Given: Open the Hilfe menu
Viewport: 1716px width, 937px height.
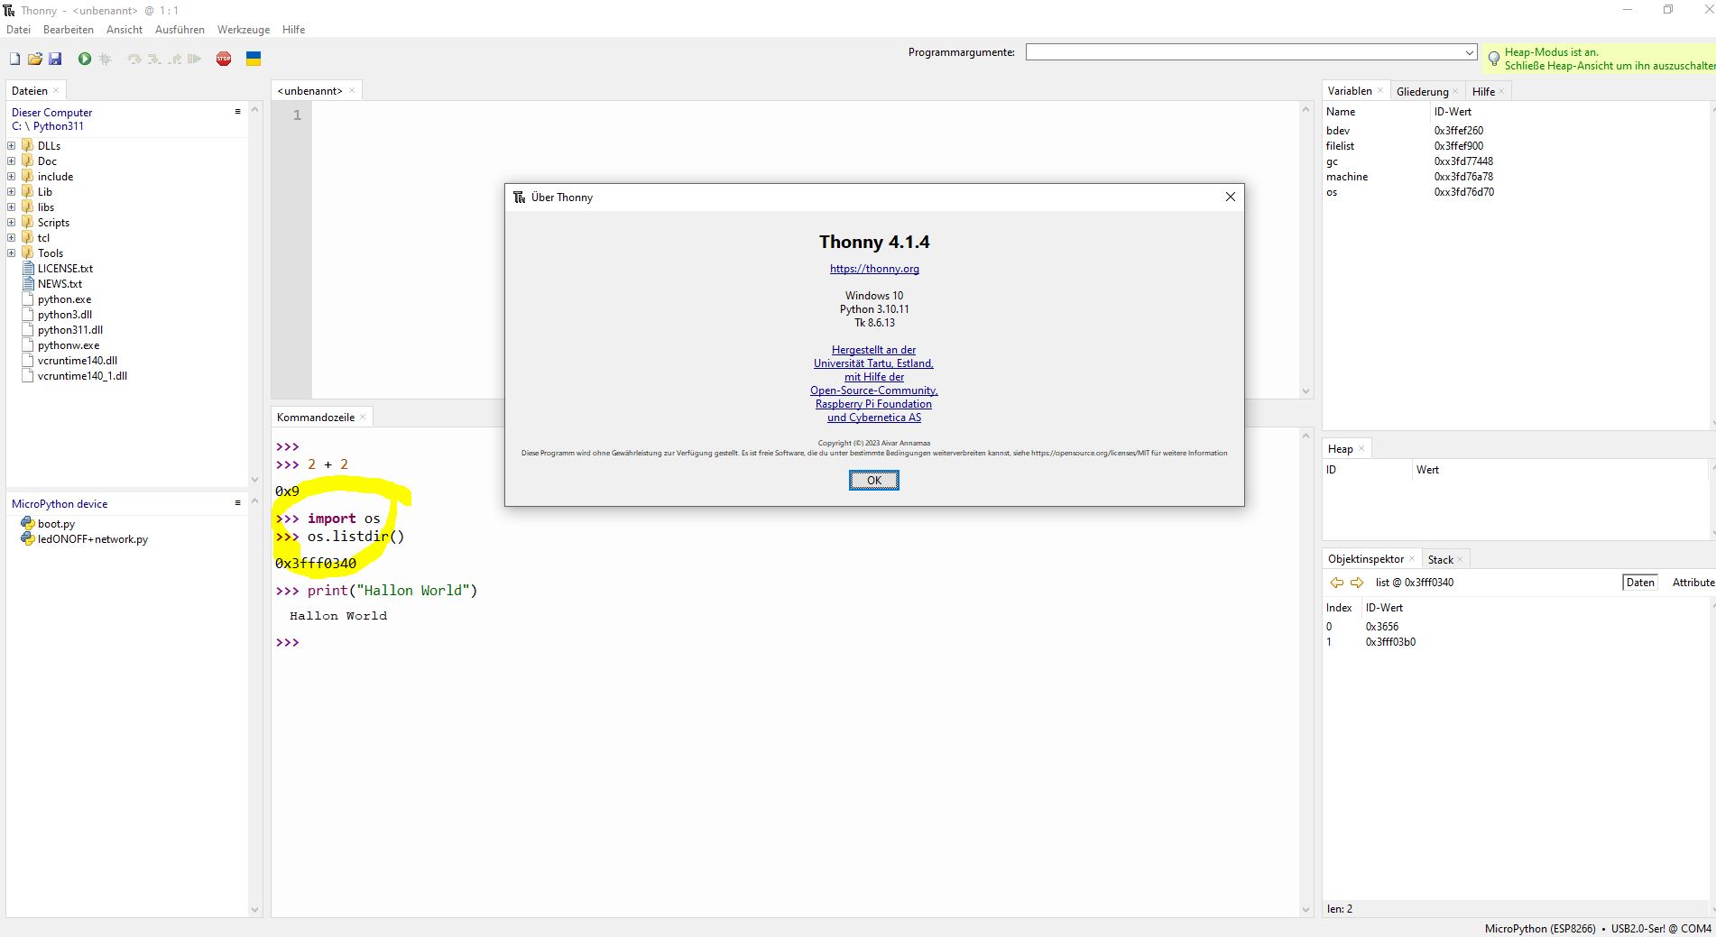Looking at the screenshot, I should [293, 30].
